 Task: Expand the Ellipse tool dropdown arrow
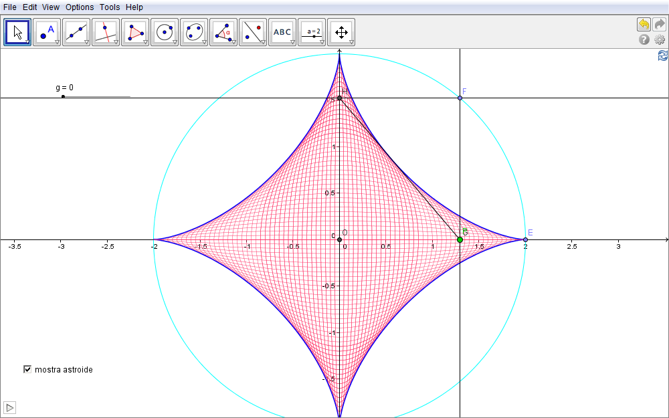(x=204, y=42)
